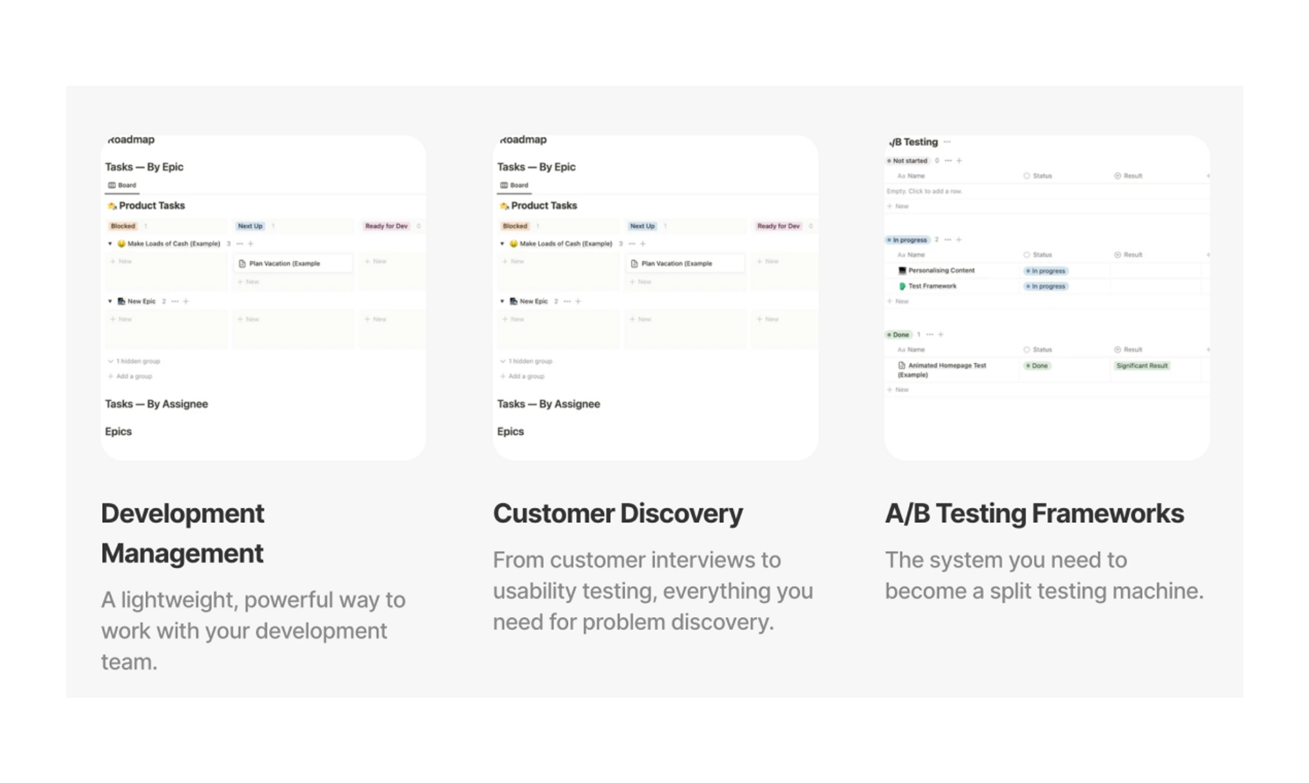Click New below the Test Framework row
This screenshot has width=1309, height=783.
tap(898, 302)
